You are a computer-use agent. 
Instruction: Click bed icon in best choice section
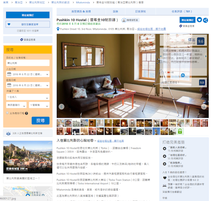point(165,186)
